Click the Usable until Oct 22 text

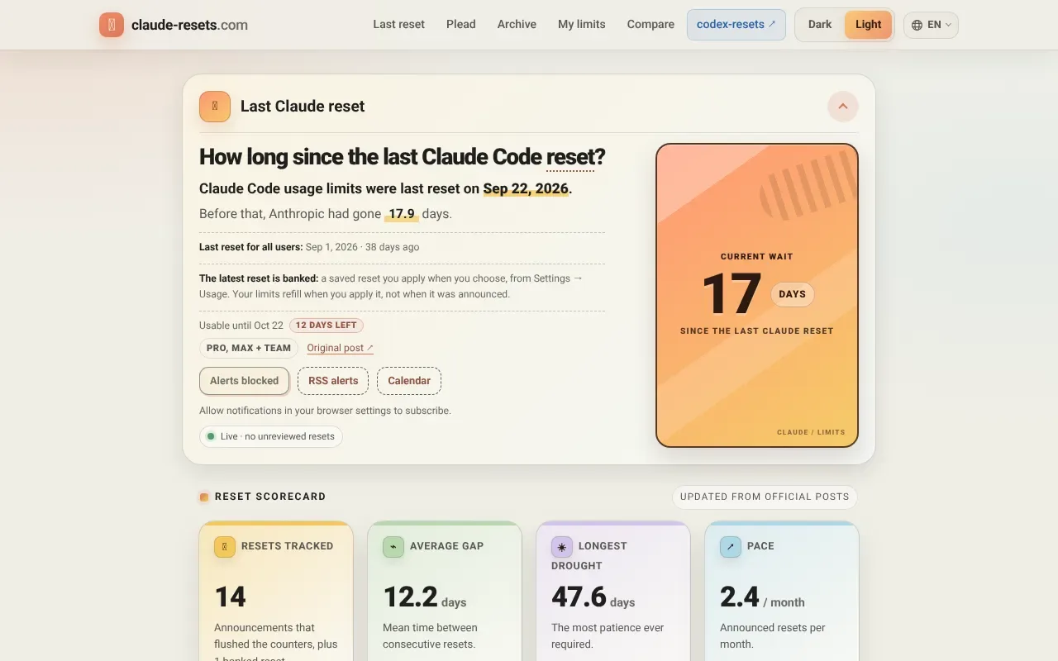point(241,326)
